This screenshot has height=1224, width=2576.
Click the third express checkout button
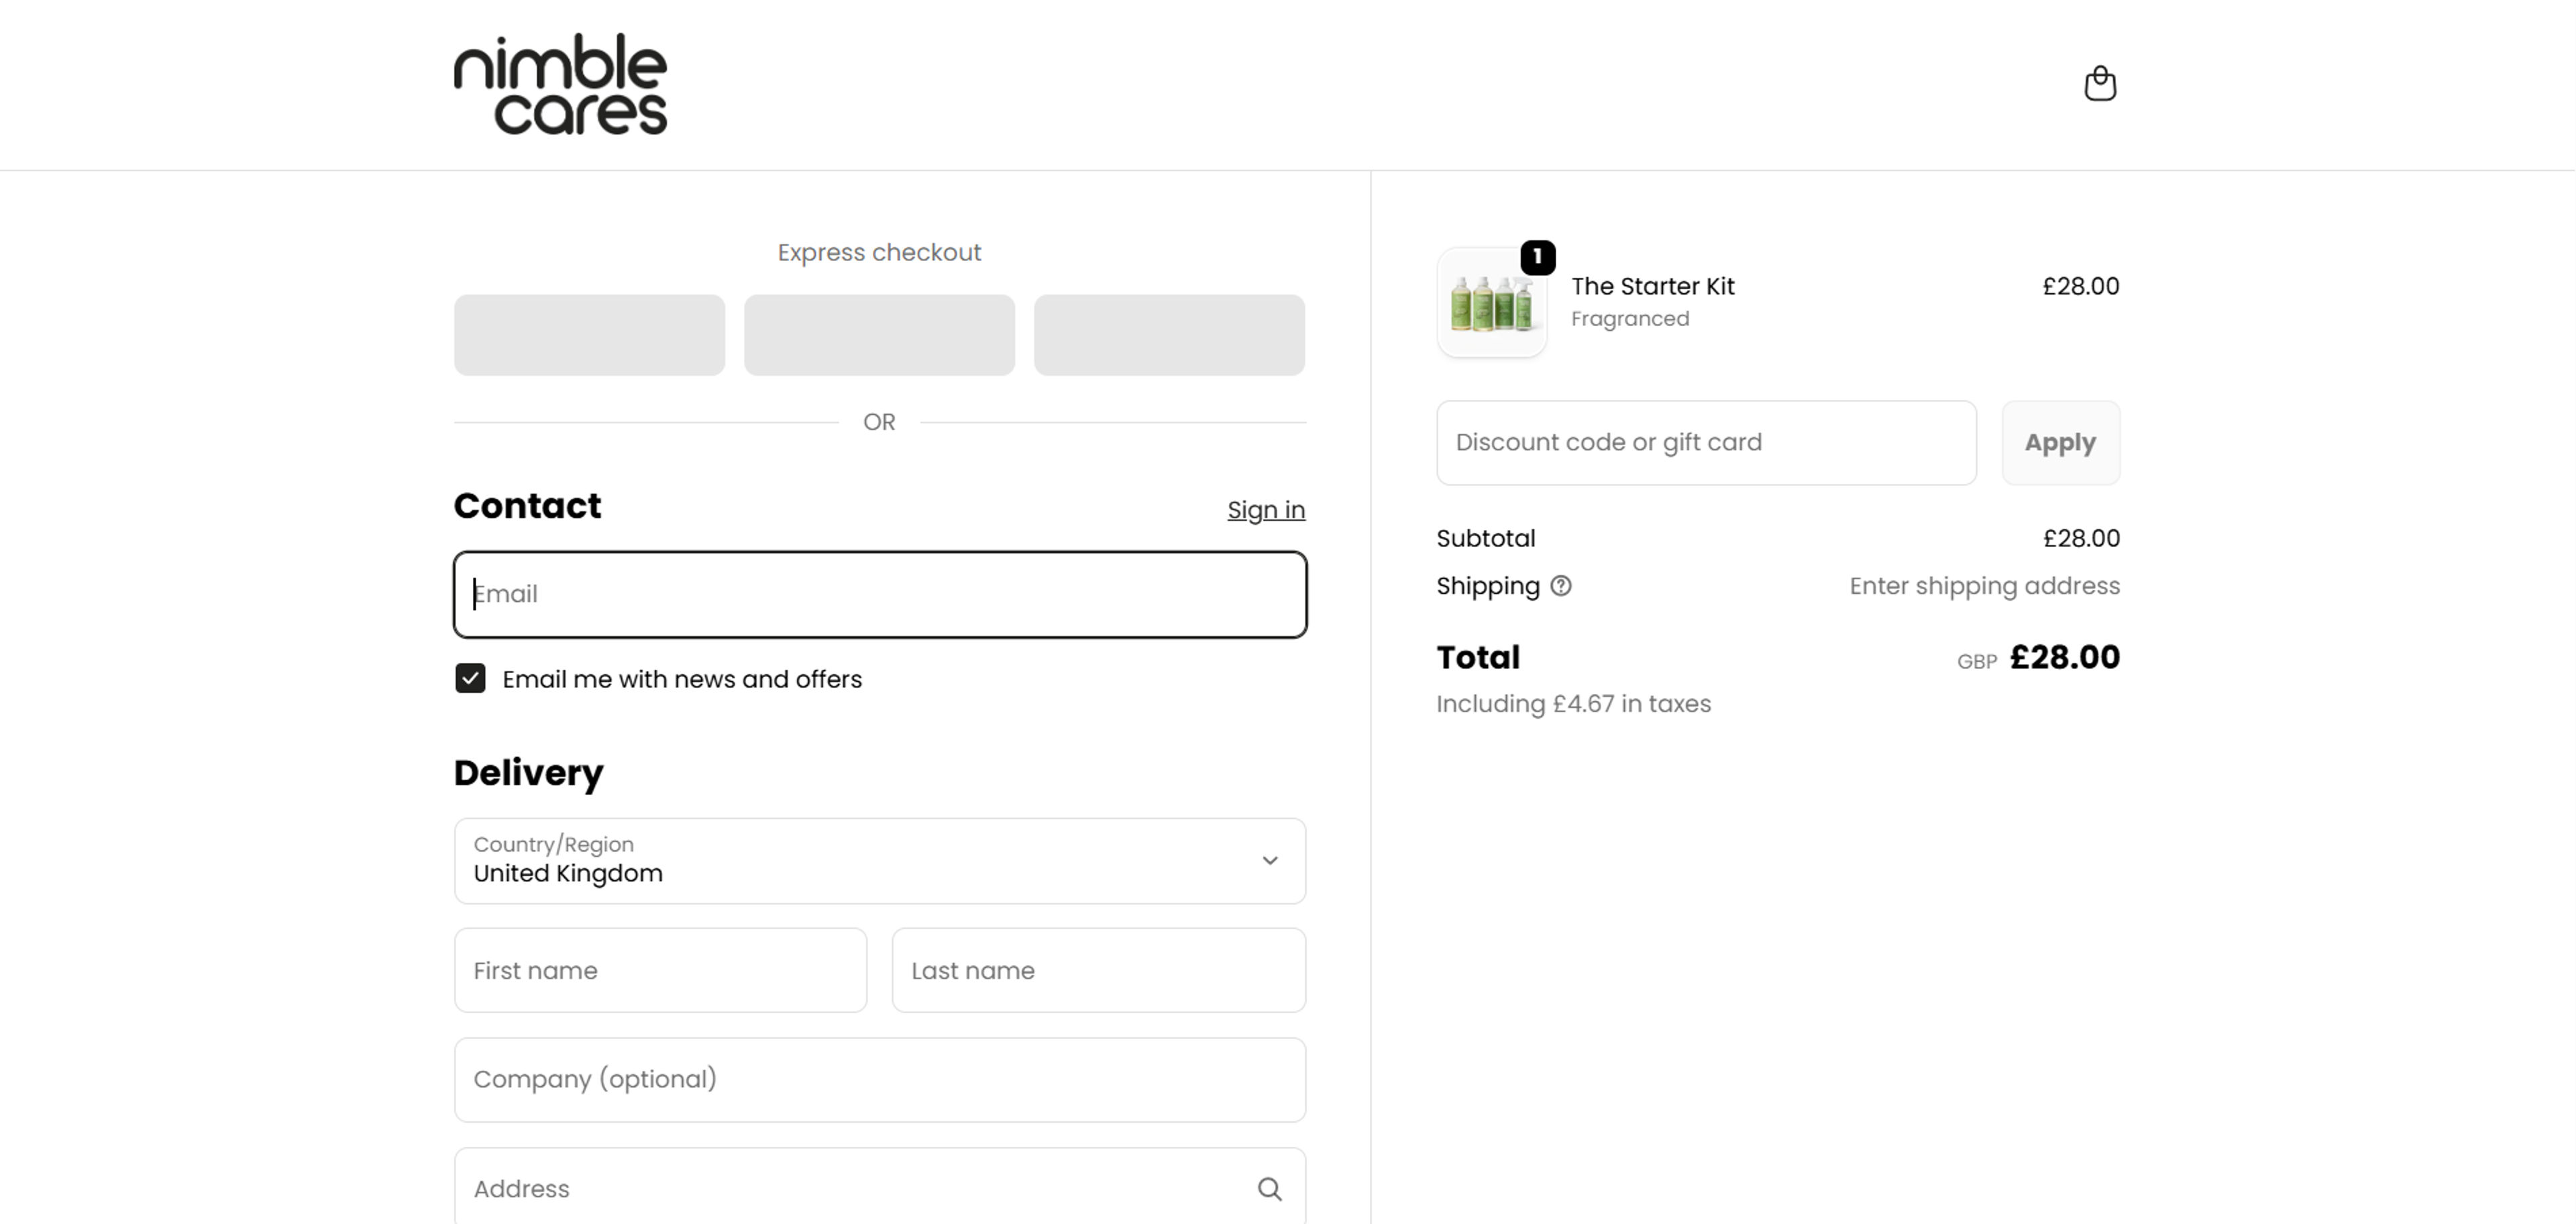[x=1169, y=335]
